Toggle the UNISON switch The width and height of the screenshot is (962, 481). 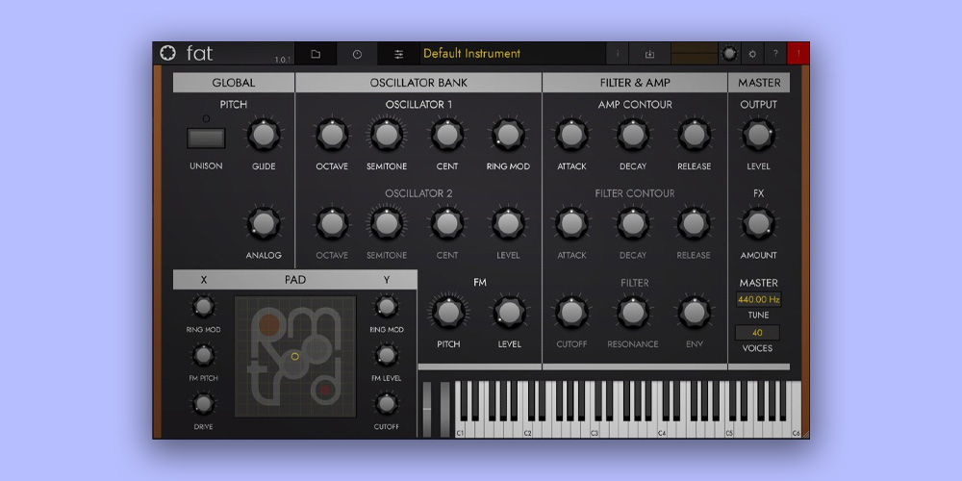[206, 138]
